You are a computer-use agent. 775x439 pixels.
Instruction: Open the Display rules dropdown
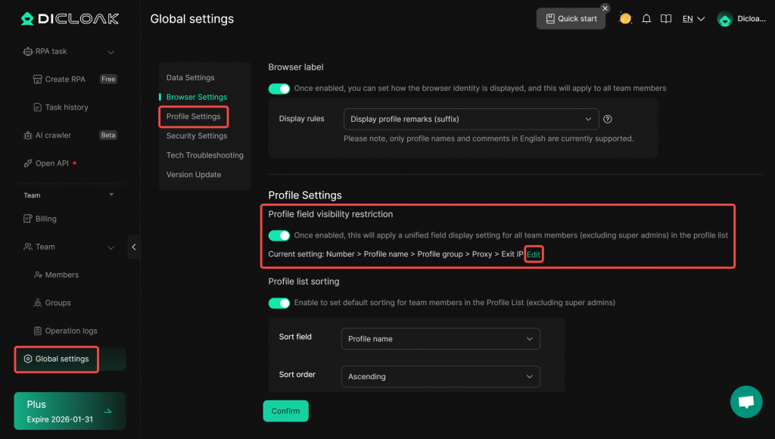pos(471,119)
